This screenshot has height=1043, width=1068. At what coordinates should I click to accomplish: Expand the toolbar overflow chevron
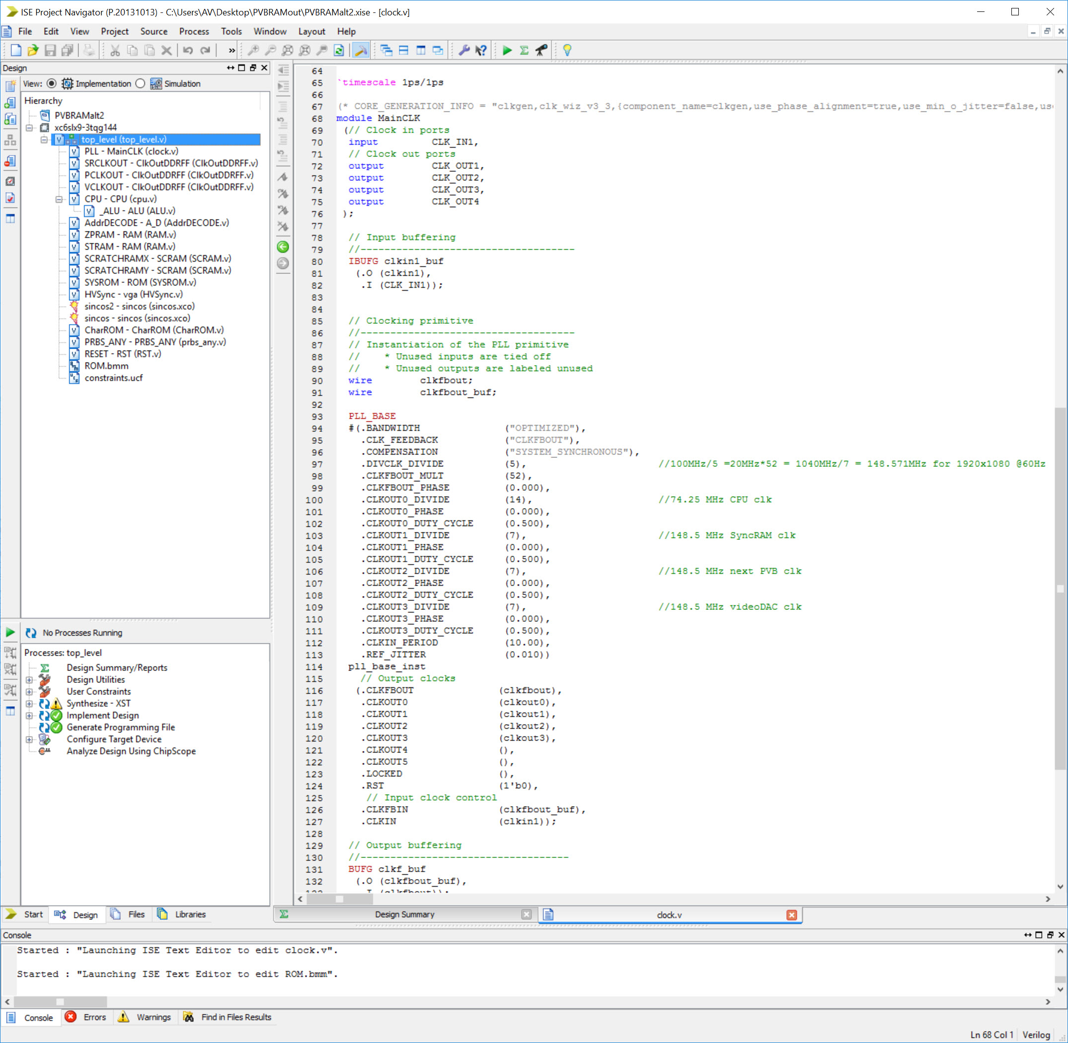231,50
